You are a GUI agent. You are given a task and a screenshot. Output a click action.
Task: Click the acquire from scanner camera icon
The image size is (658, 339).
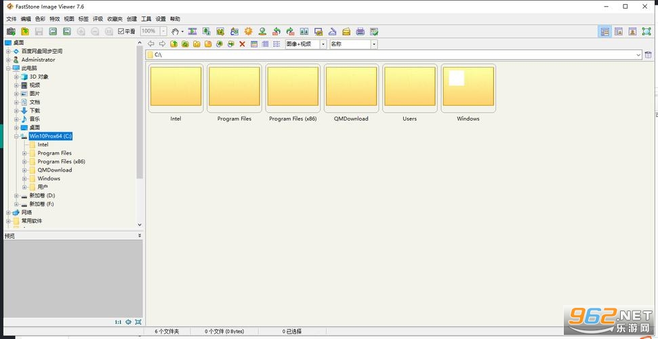[11, 31]
